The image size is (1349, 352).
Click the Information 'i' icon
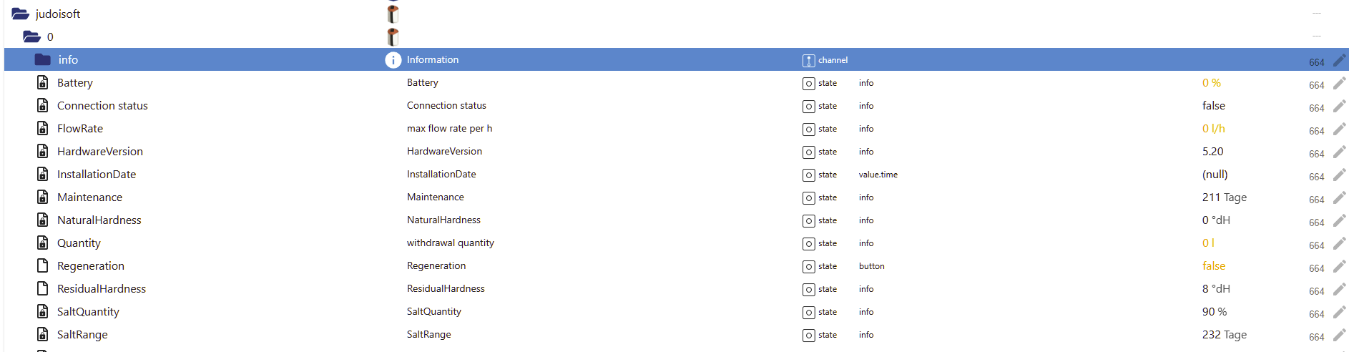tap(393, 60)
